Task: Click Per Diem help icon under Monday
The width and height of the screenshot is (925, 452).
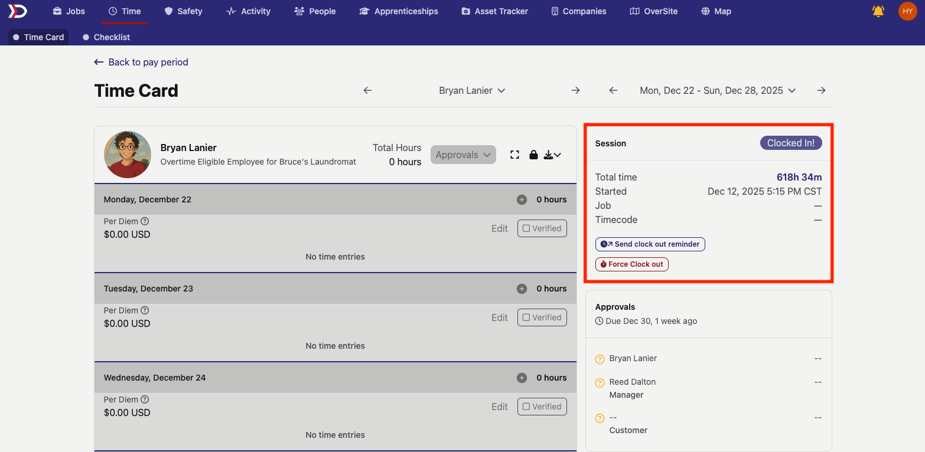Action: [145, 221]
